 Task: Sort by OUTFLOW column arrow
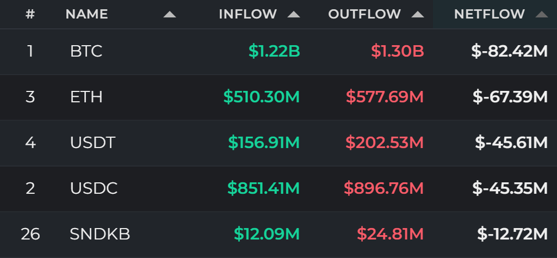click(418, 15)
